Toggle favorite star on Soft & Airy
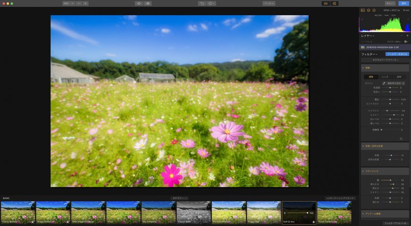The image size is (411, 226). coord(314,222)
